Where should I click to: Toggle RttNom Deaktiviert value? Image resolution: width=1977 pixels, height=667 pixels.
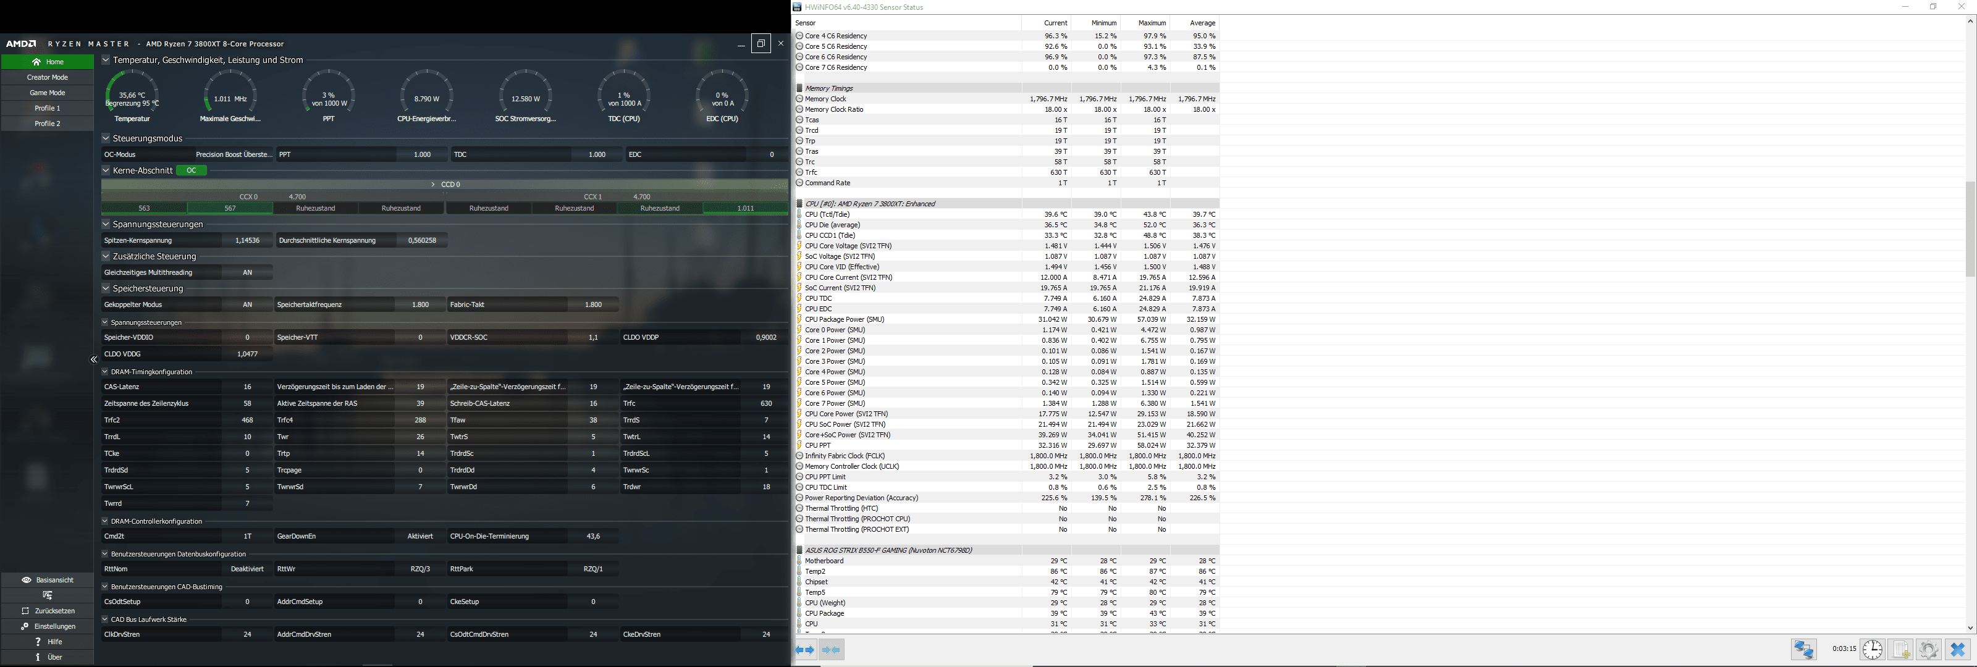[x=247, y=569]
